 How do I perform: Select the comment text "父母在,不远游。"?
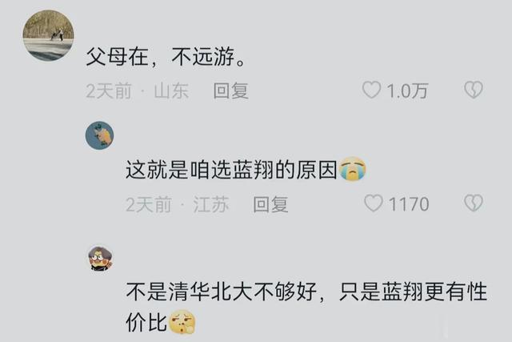(166, 57)
